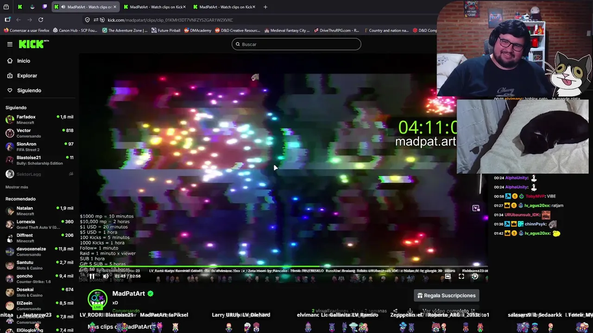
Task: Click the share icon below the clip
Action: click(395, 311)
